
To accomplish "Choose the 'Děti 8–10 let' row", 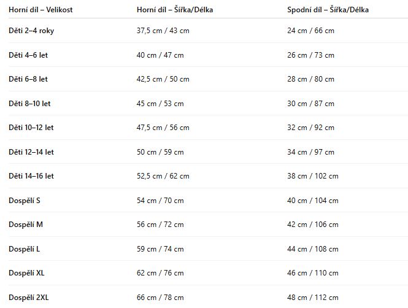I will point(30,103).
